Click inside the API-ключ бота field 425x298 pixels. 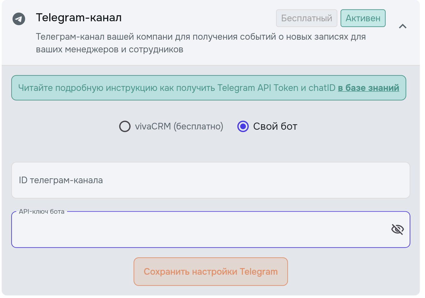pyautogui.click(x=199, y=230)
